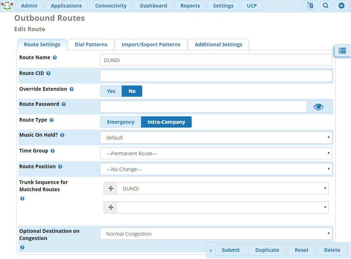Click the help icon under Trunk Sequence
The width and height of the screenshot is (351, 259).
tap(22, 198)
